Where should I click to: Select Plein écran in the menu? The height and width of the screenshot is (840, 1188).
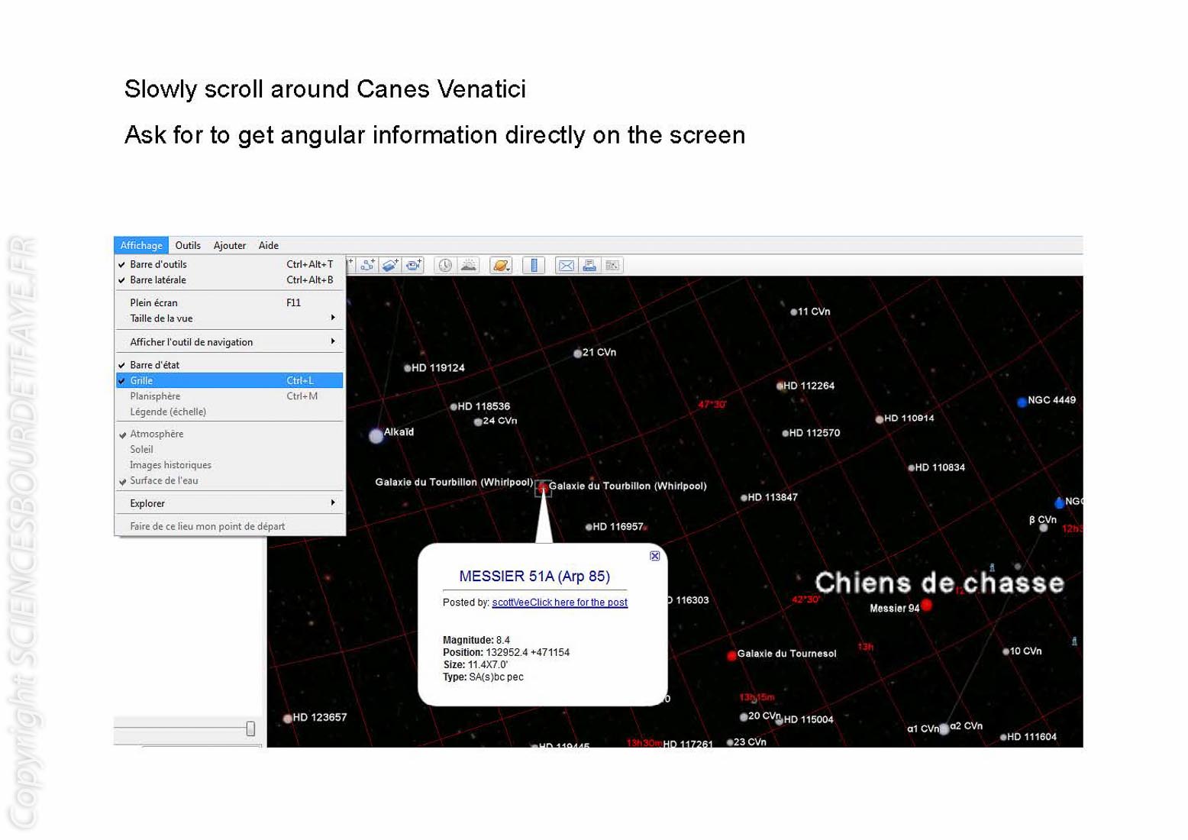point(229,302)
